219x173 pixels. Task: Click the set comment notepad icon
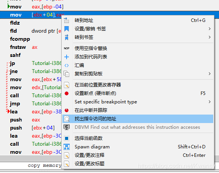point(67,155)
